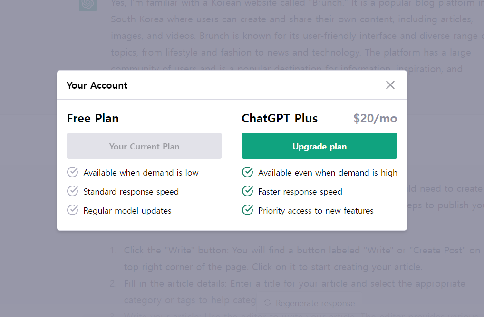This screenshot has height=317, width=484.
Task: Click the circular arrow Regenerate icon
Action: point(268,303)
